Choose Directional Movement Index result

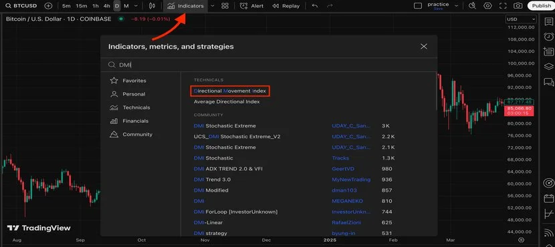230,91
